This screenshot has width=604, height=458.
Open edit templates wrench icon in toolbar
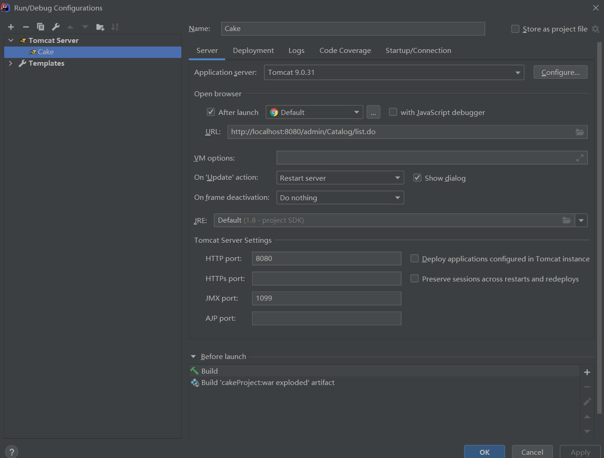pyautogui.click(x=56, y=27)
